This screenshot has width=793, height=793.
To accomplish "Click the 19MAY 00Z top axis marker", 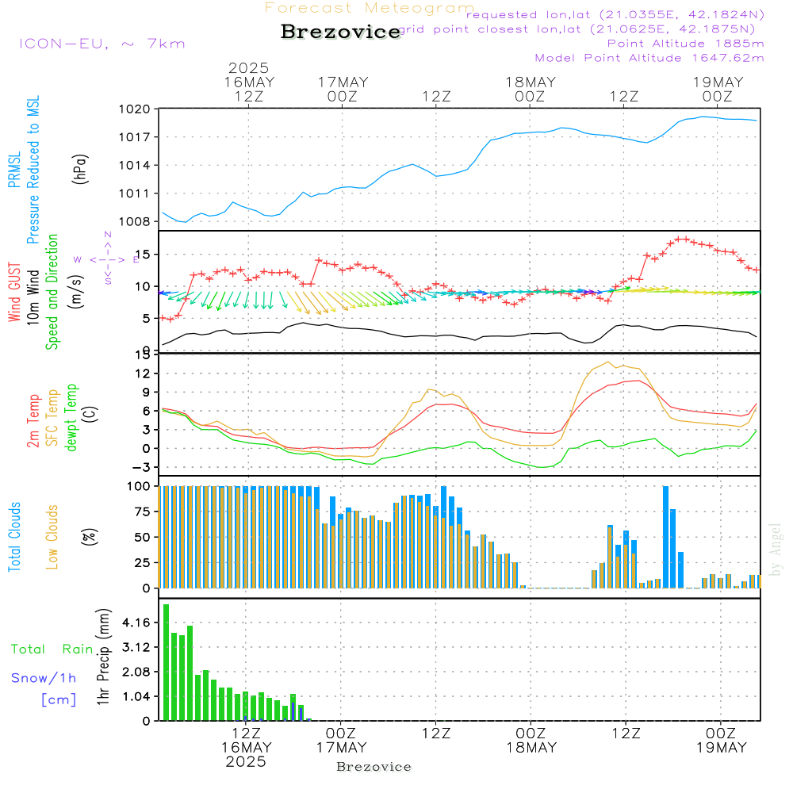I will tap(718, 89).
